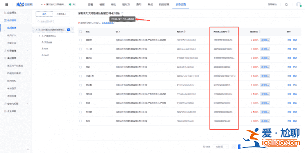Collapse the 组织管理 sidebar section
Viewport: 305px width, 153px height.
point(27,20)
